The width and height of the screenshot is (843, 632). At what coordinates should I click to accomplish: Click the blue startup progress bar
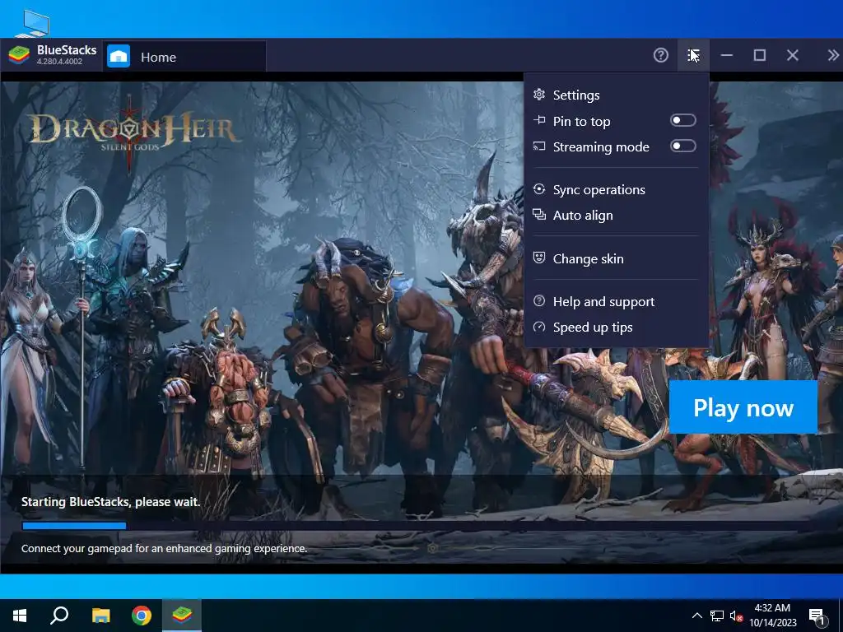74,526
